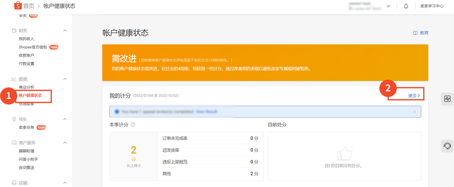Go to 首页 in the breadcrumb
The height and width of the screenshot is (187, 454).
28,6
